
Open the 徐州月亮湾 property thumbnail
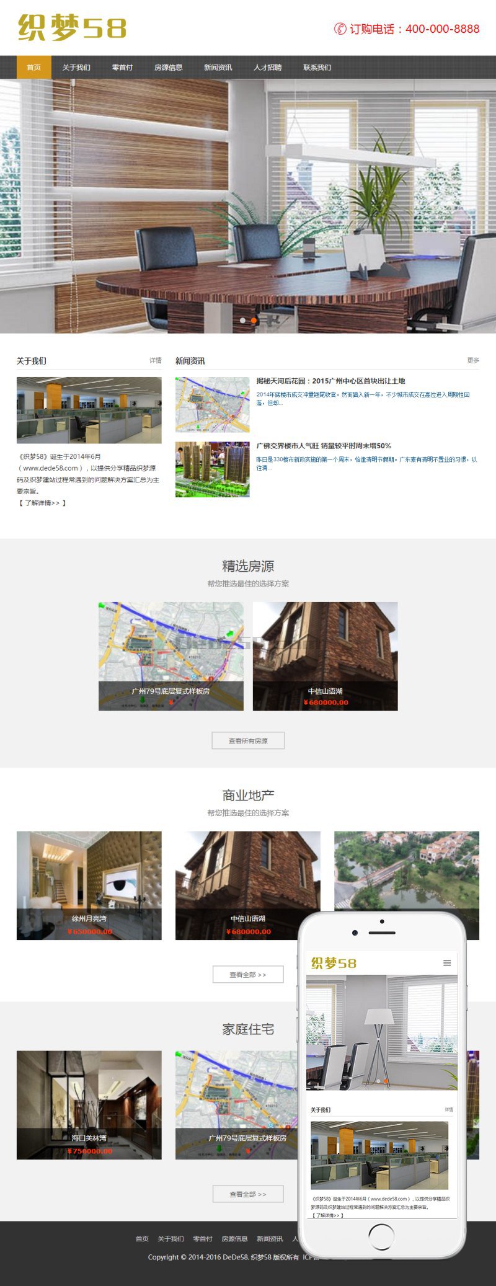(x=89, y=885)
